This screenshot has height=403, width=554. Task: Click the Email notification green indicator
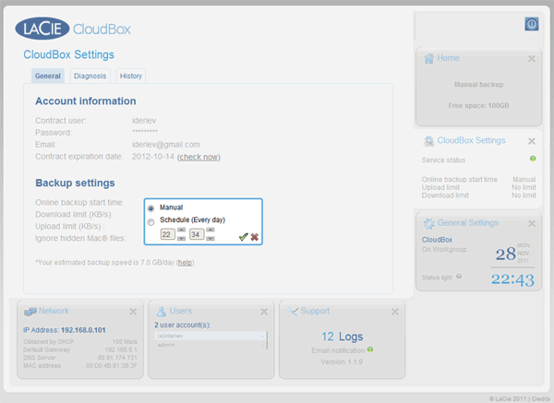click(x=370, y=350)
